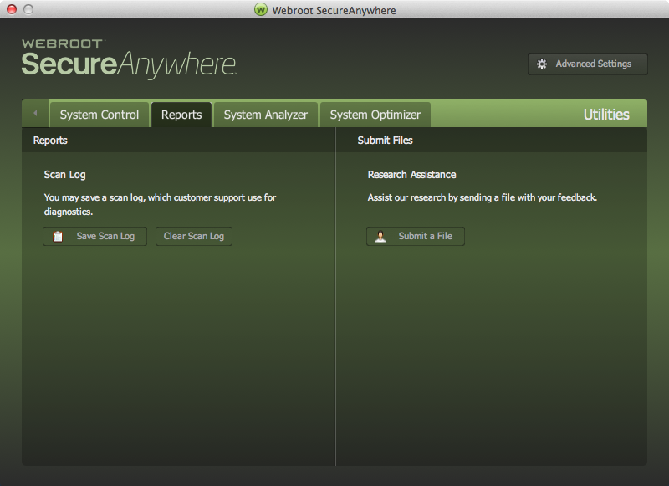Close the window with red button

[x=12, y=9]
